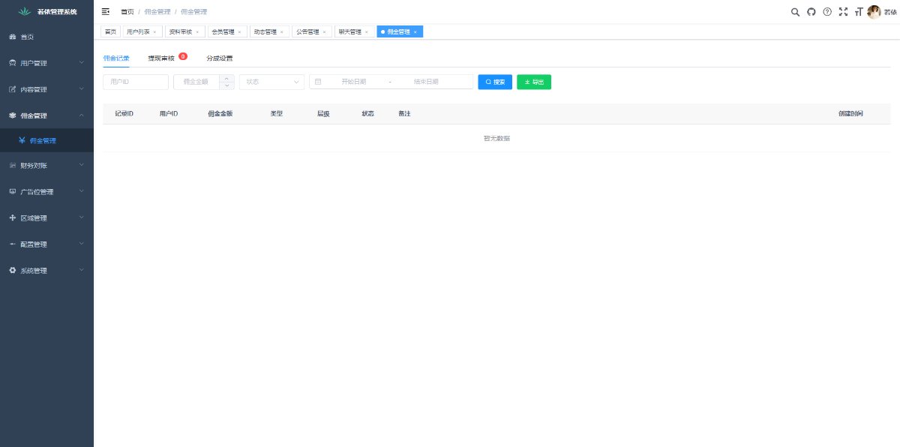
Task: Click the 区域管理 sidebar icon
Action: coord(12,217)
